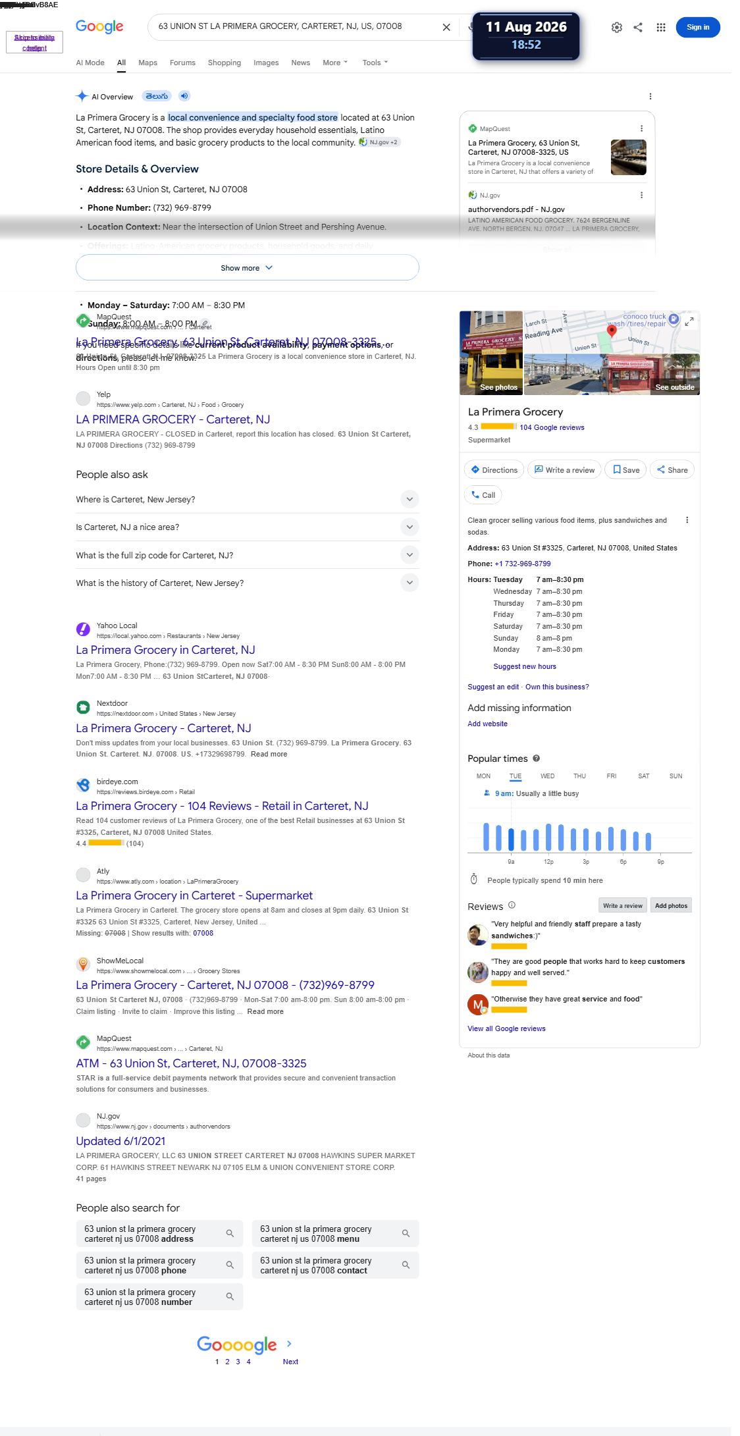Click the Share button in the business panel
740x1436 pixels.
click(672, 469)
